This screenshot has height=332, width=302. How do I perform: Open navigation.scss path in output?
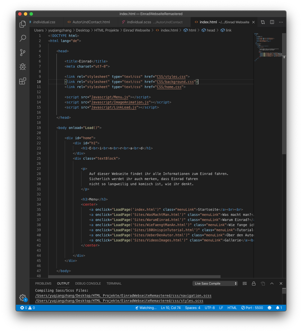point(123,296)
